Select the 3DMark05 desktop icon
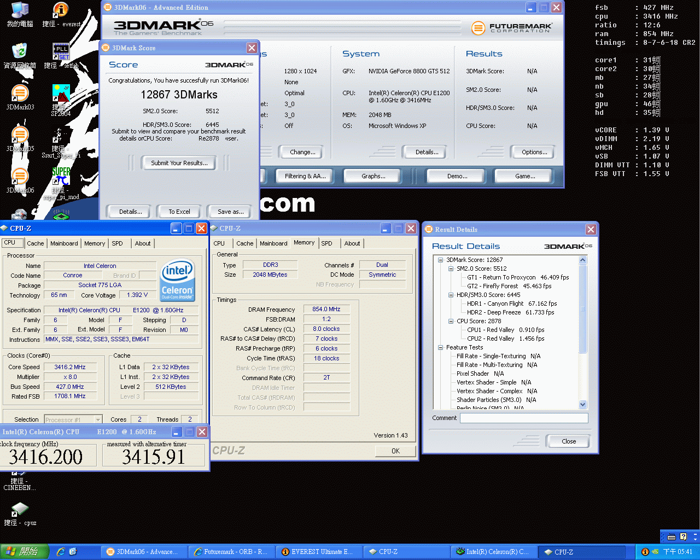 coord(20,139)
